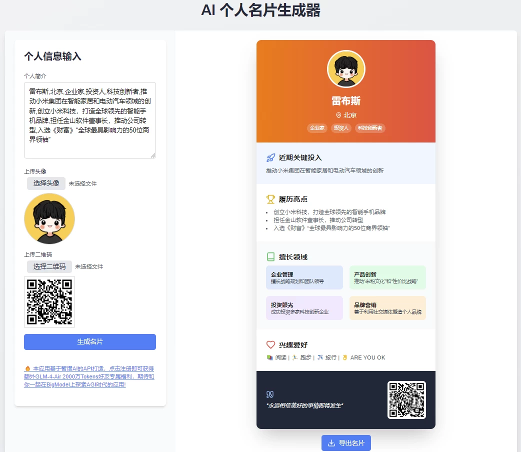
Task: Click the 产品创新 green skill tile
Action: [387, 277]
